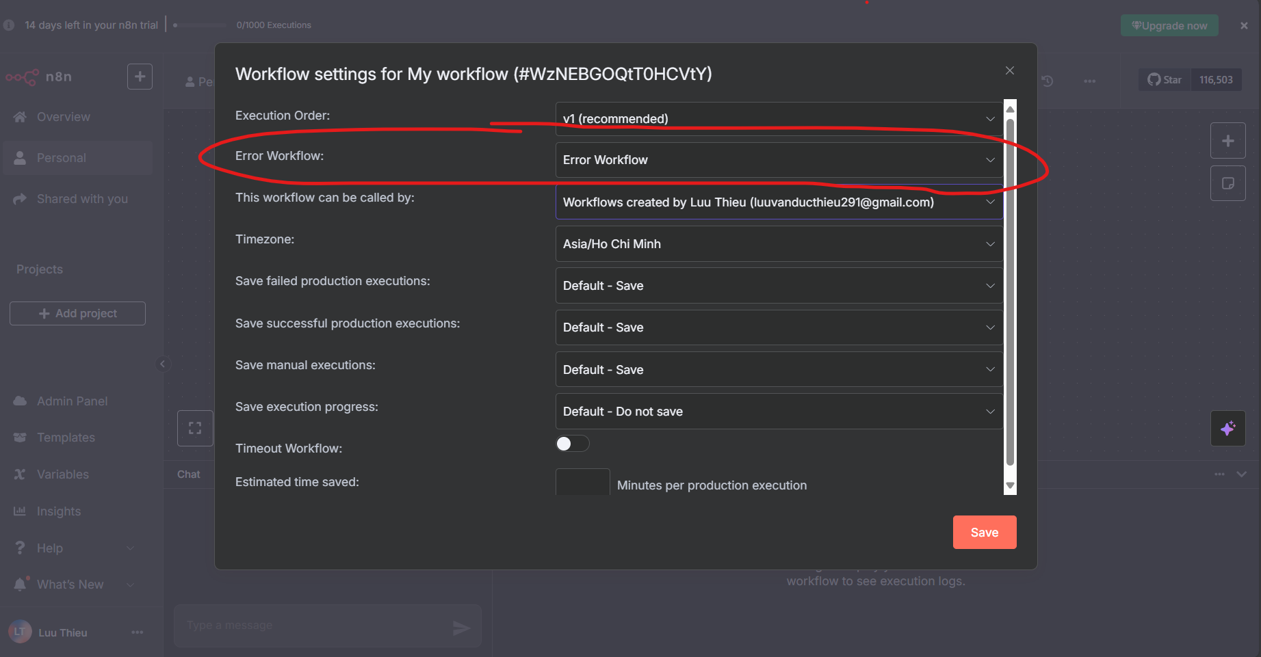Click the settings dialog scrollbar thumb

1010,293
